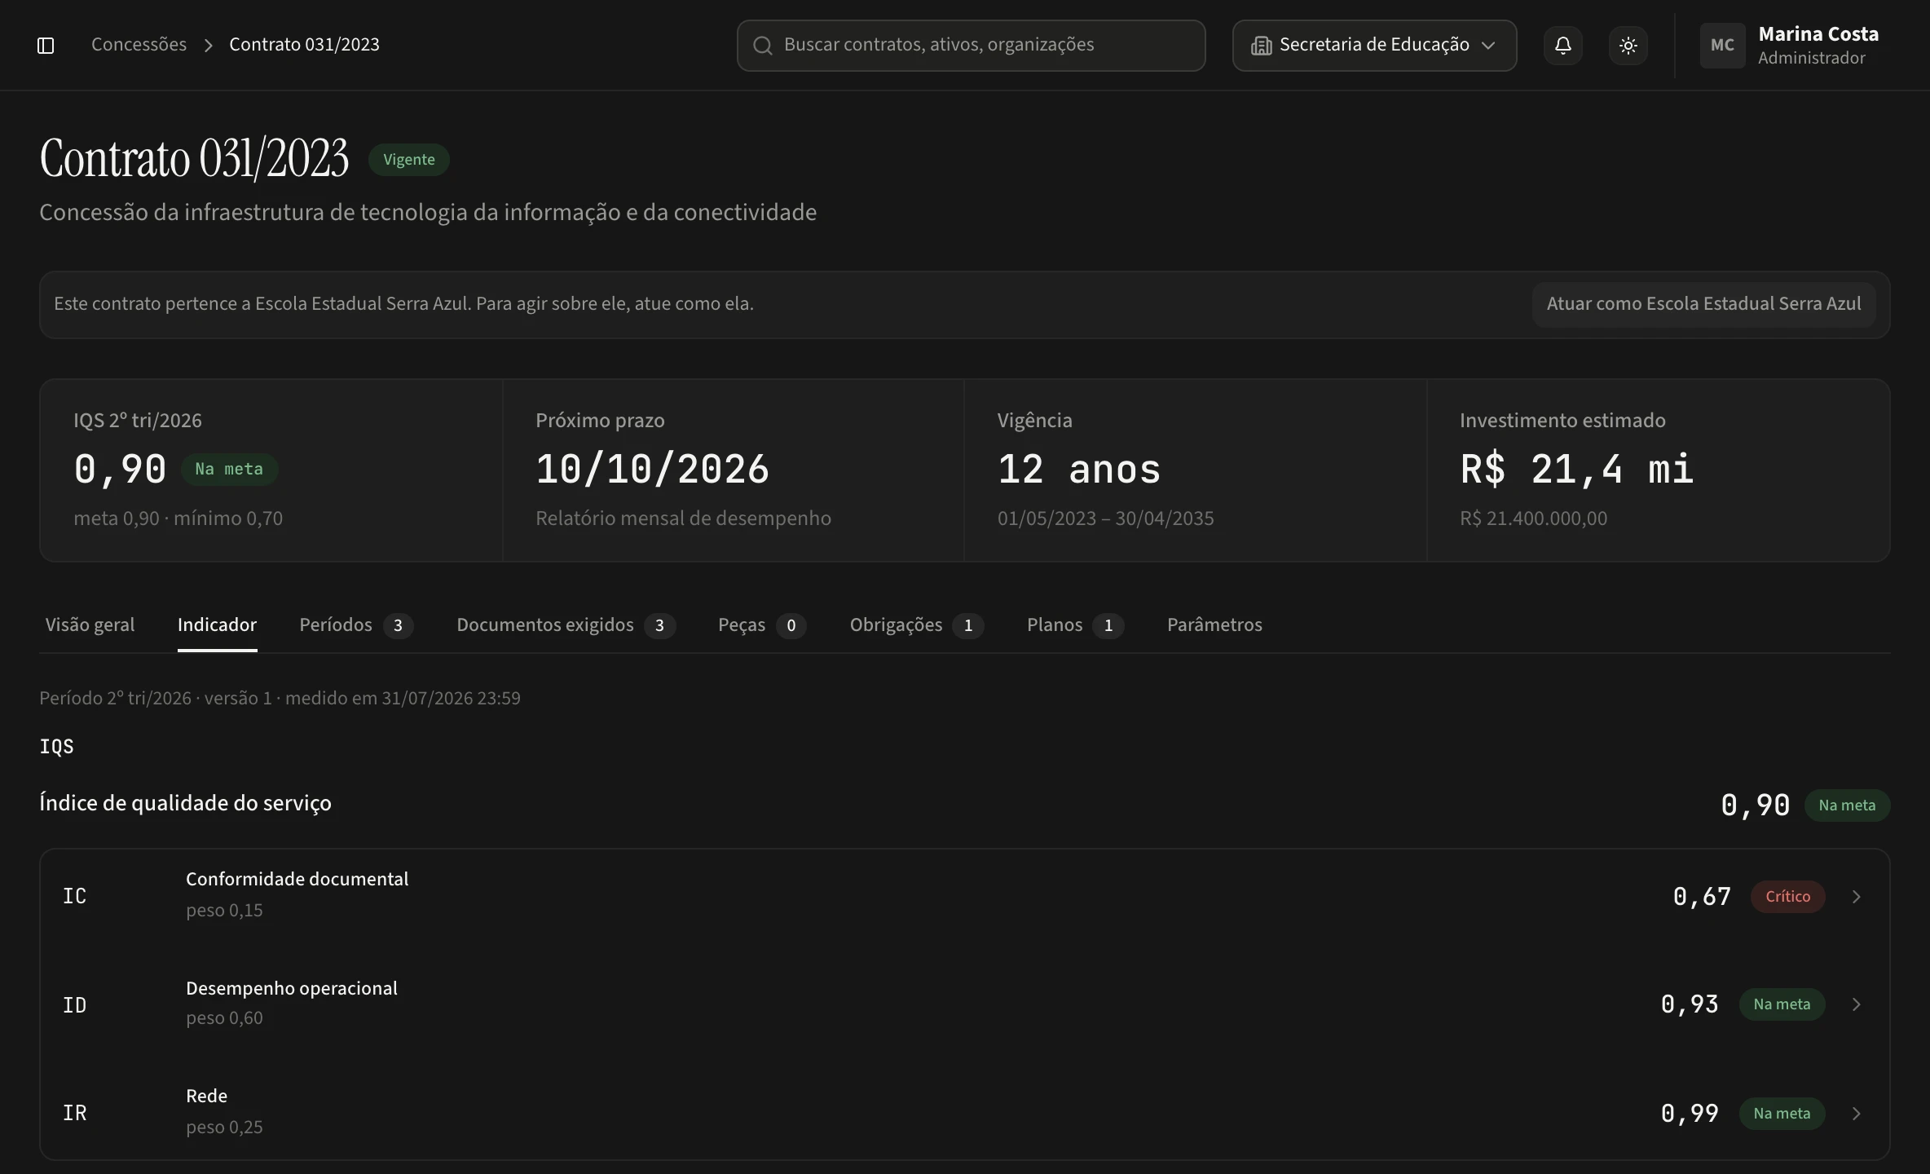Open the MC user avatar
The width and height of the screenshot is (1930, 1174).
point(1722,45)
